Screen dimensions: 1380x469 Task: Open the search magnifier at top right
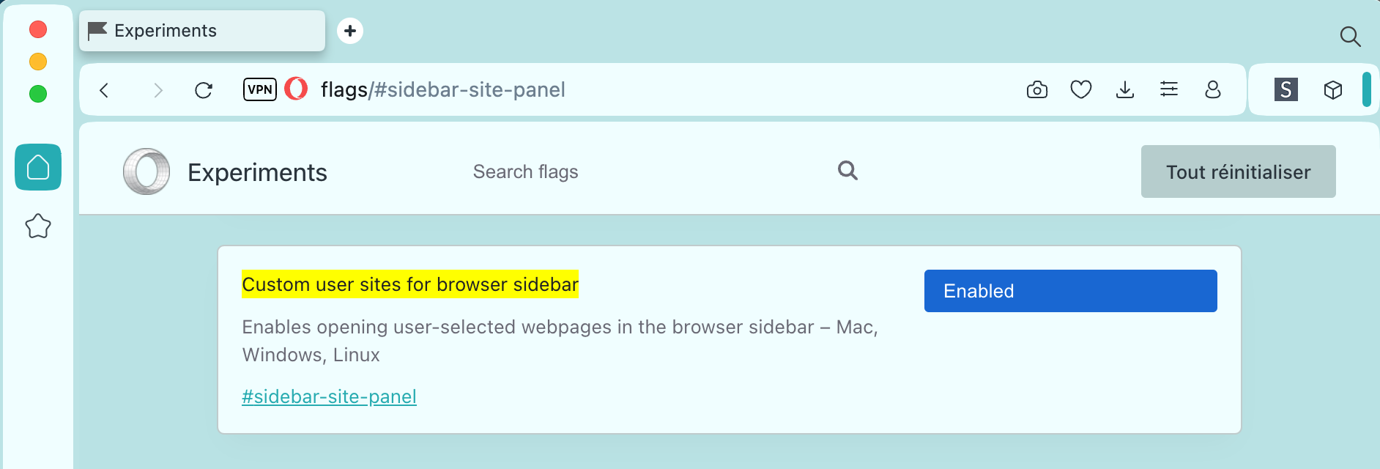(x=1350, y=37)
